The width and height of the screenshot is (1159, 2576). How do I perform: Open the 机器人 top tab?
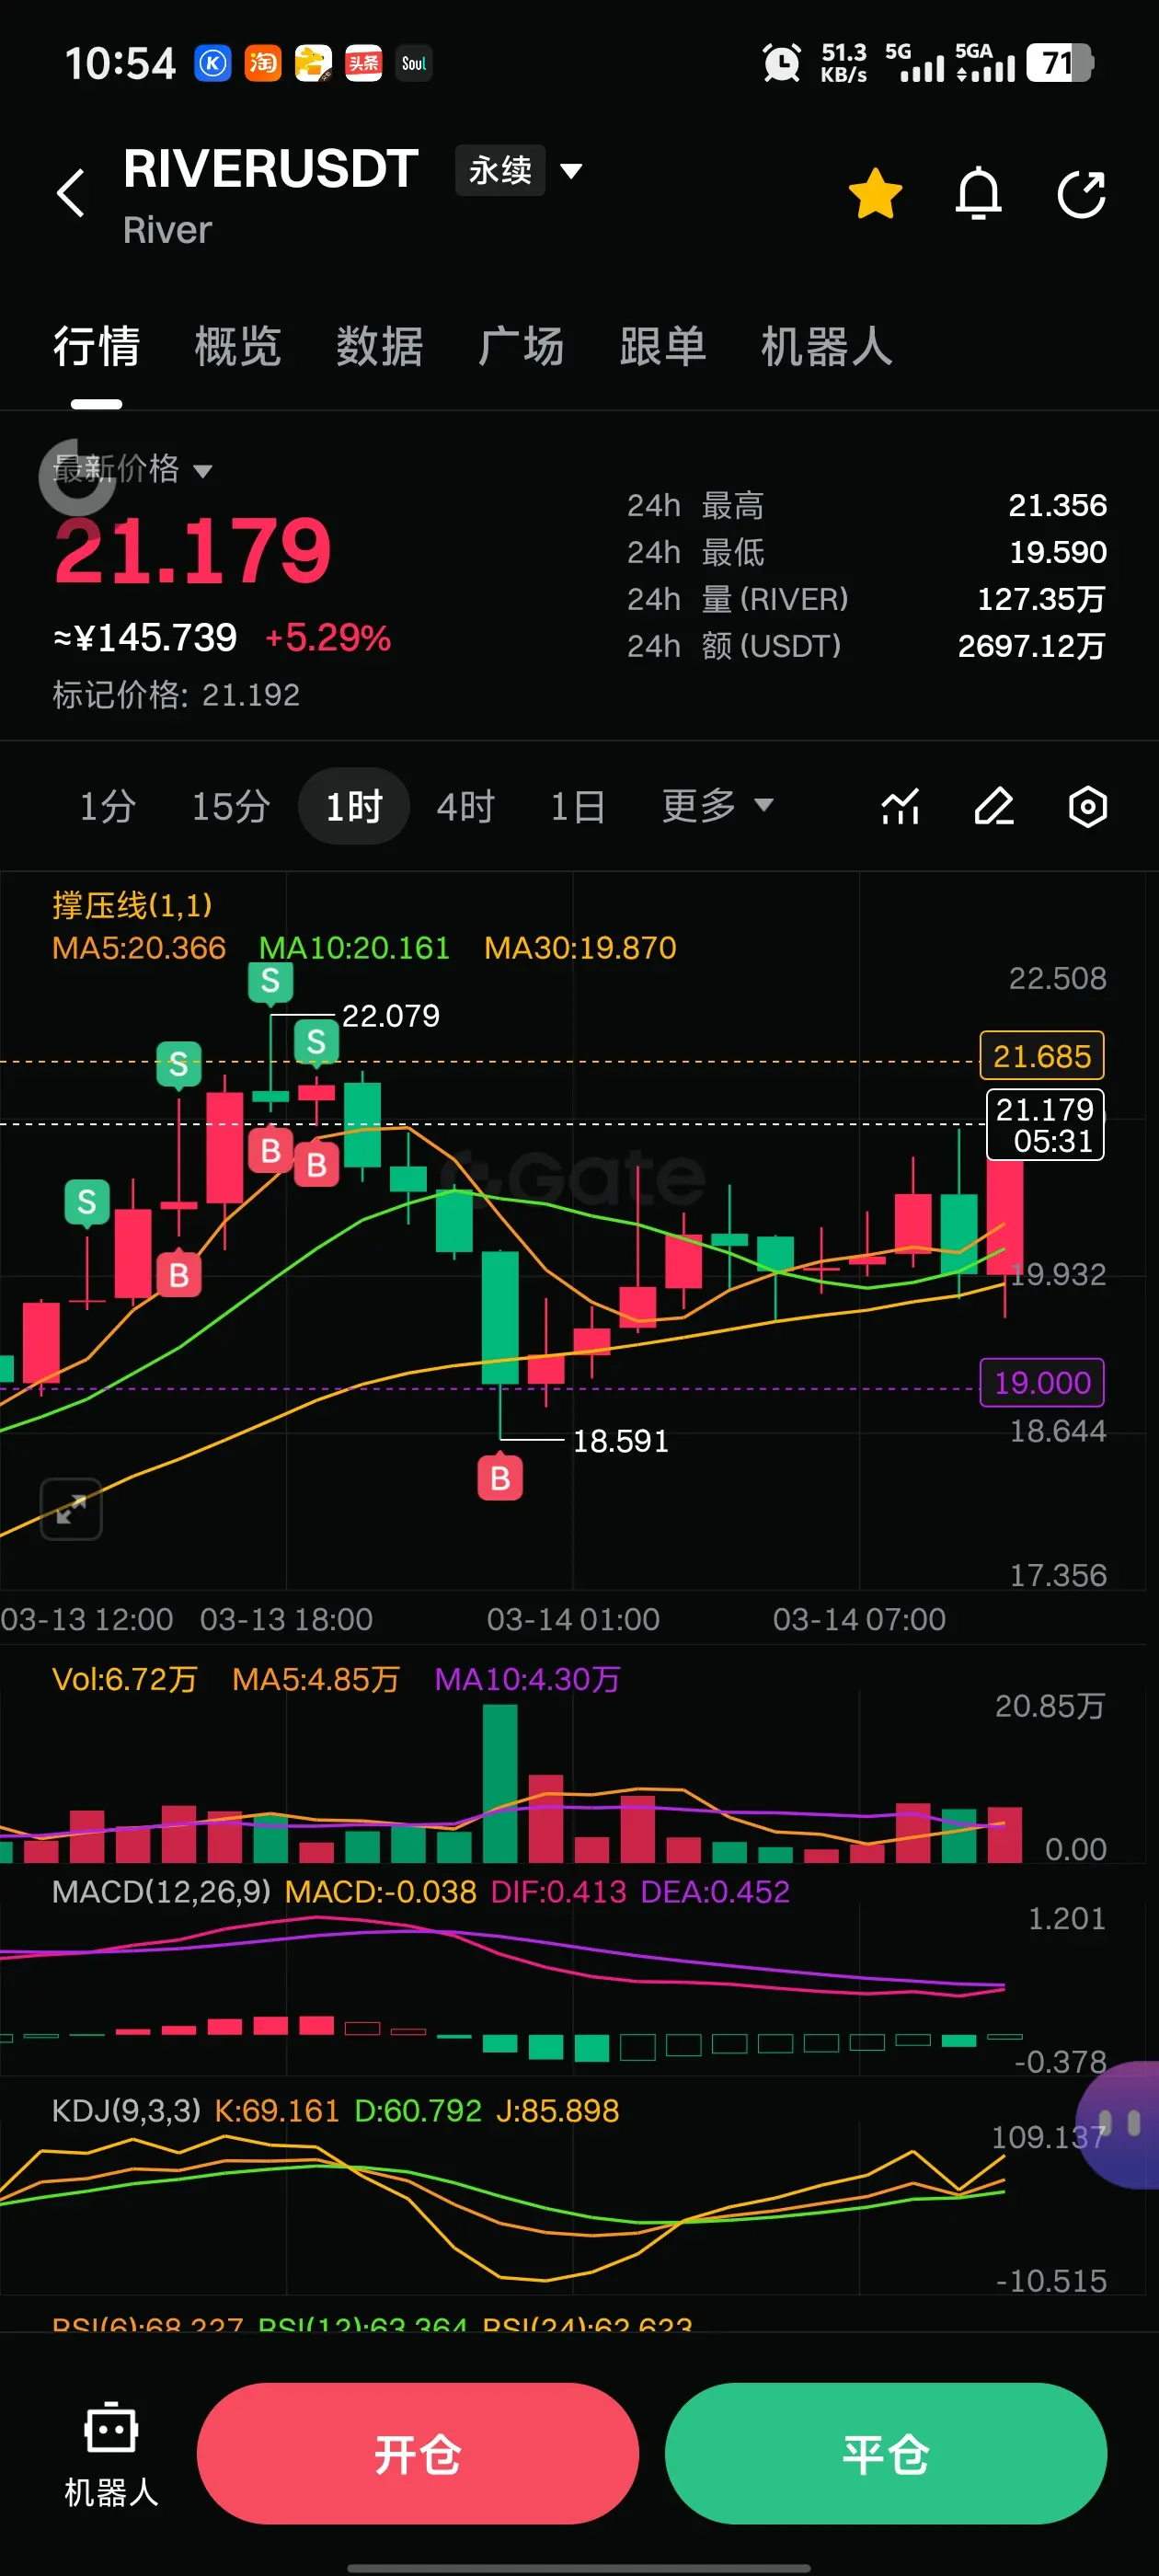(x=827, y=347)
